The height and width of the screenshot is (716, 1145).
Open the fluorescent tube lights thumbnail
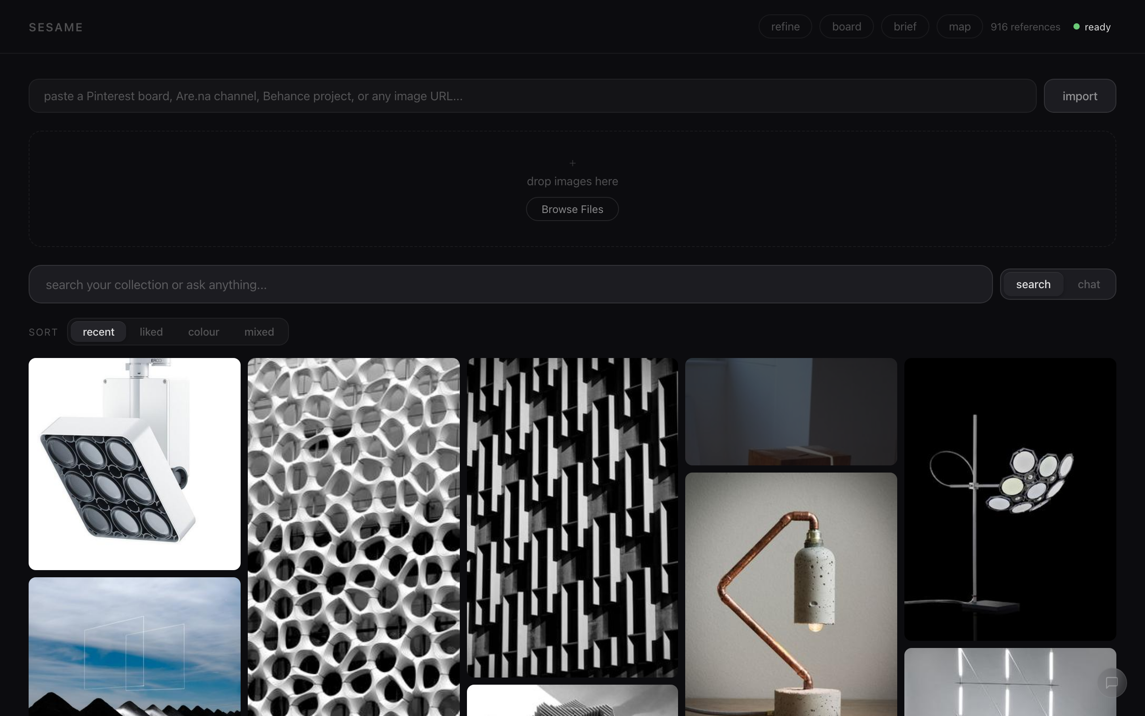[1010, 682]
